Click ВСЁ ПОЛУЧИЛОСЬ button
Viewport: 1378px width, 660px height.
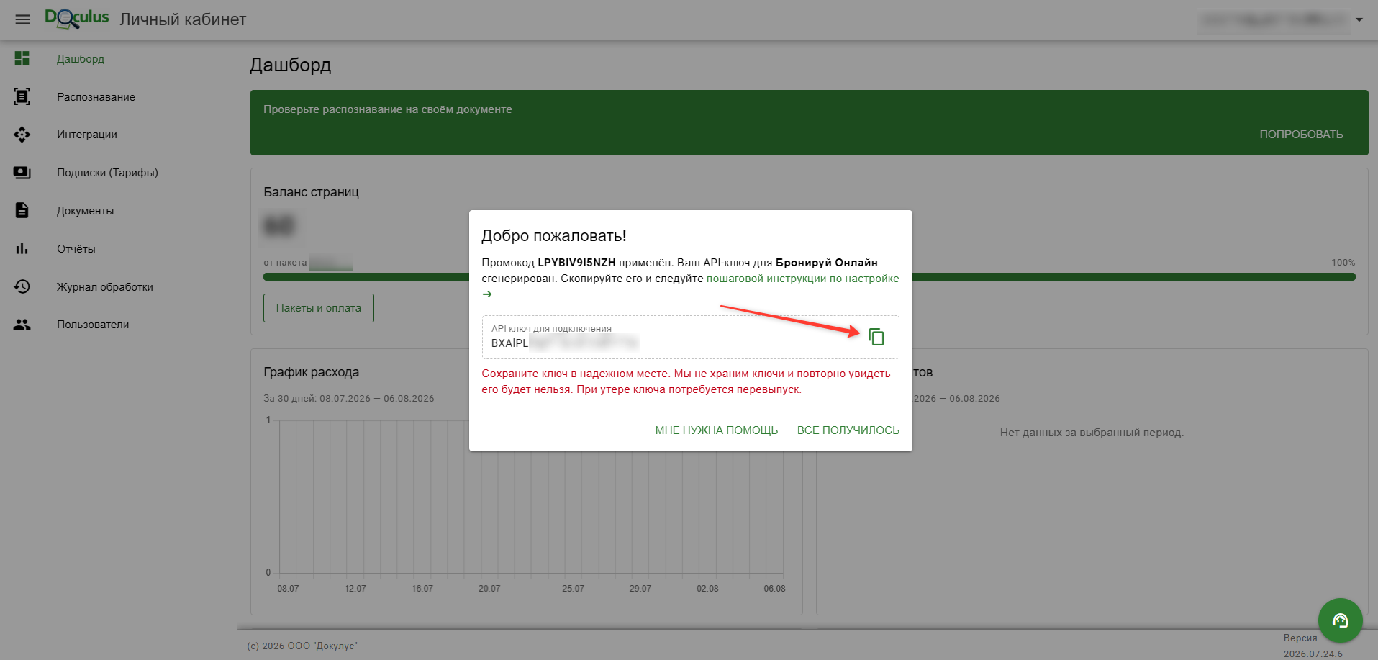[848, 430]
